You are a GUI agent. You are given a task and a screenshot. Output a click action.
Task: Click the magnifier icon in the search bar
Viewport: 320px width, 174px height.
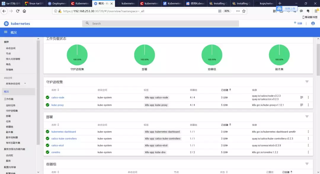pyautogui.click(x=87, y=23)
